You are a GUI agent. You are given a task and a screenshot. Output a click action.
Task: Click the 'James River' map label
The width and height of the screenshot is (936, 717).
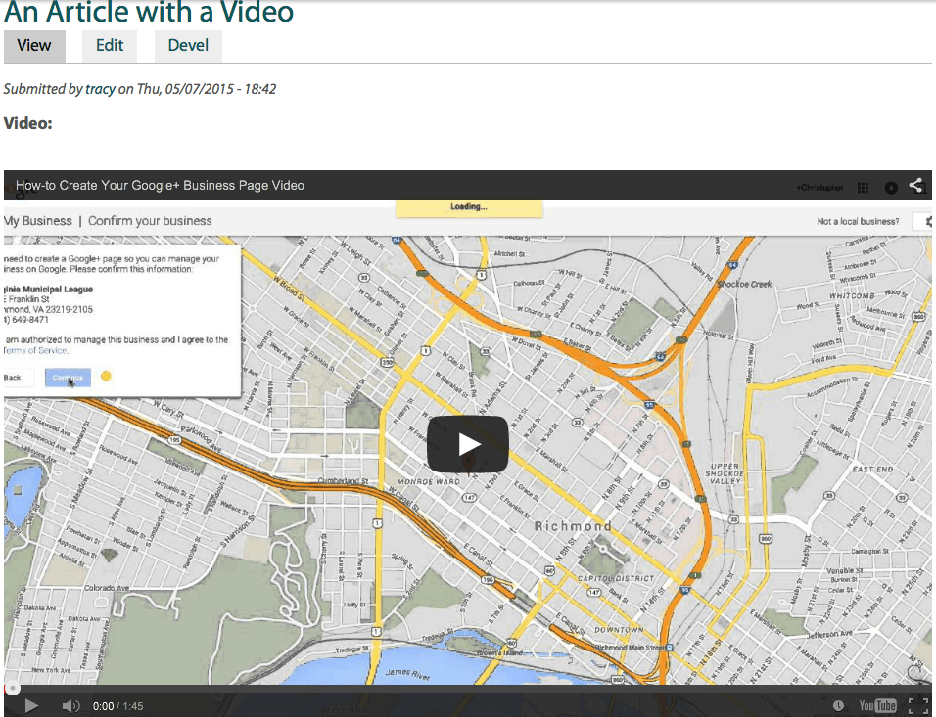(407, 673)
